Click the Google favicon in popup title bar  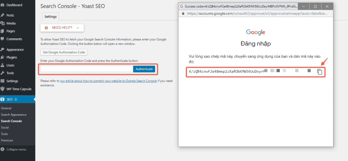click(x=181, y=6)
